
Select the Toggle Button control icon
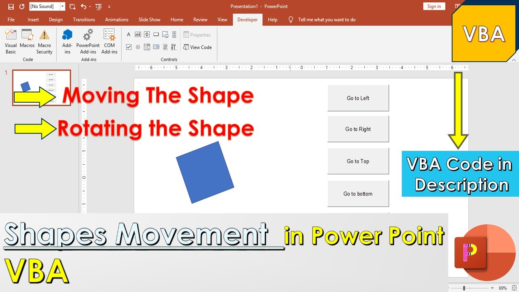click(165, 47)
